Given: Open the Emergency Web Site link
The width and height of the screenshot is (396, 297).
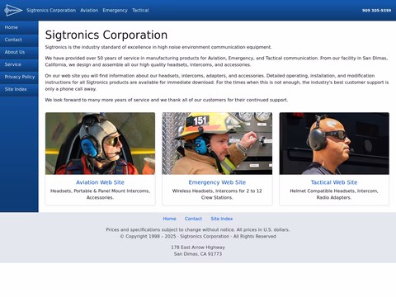Looking at the screenshot, I should (x=217, y=182).
